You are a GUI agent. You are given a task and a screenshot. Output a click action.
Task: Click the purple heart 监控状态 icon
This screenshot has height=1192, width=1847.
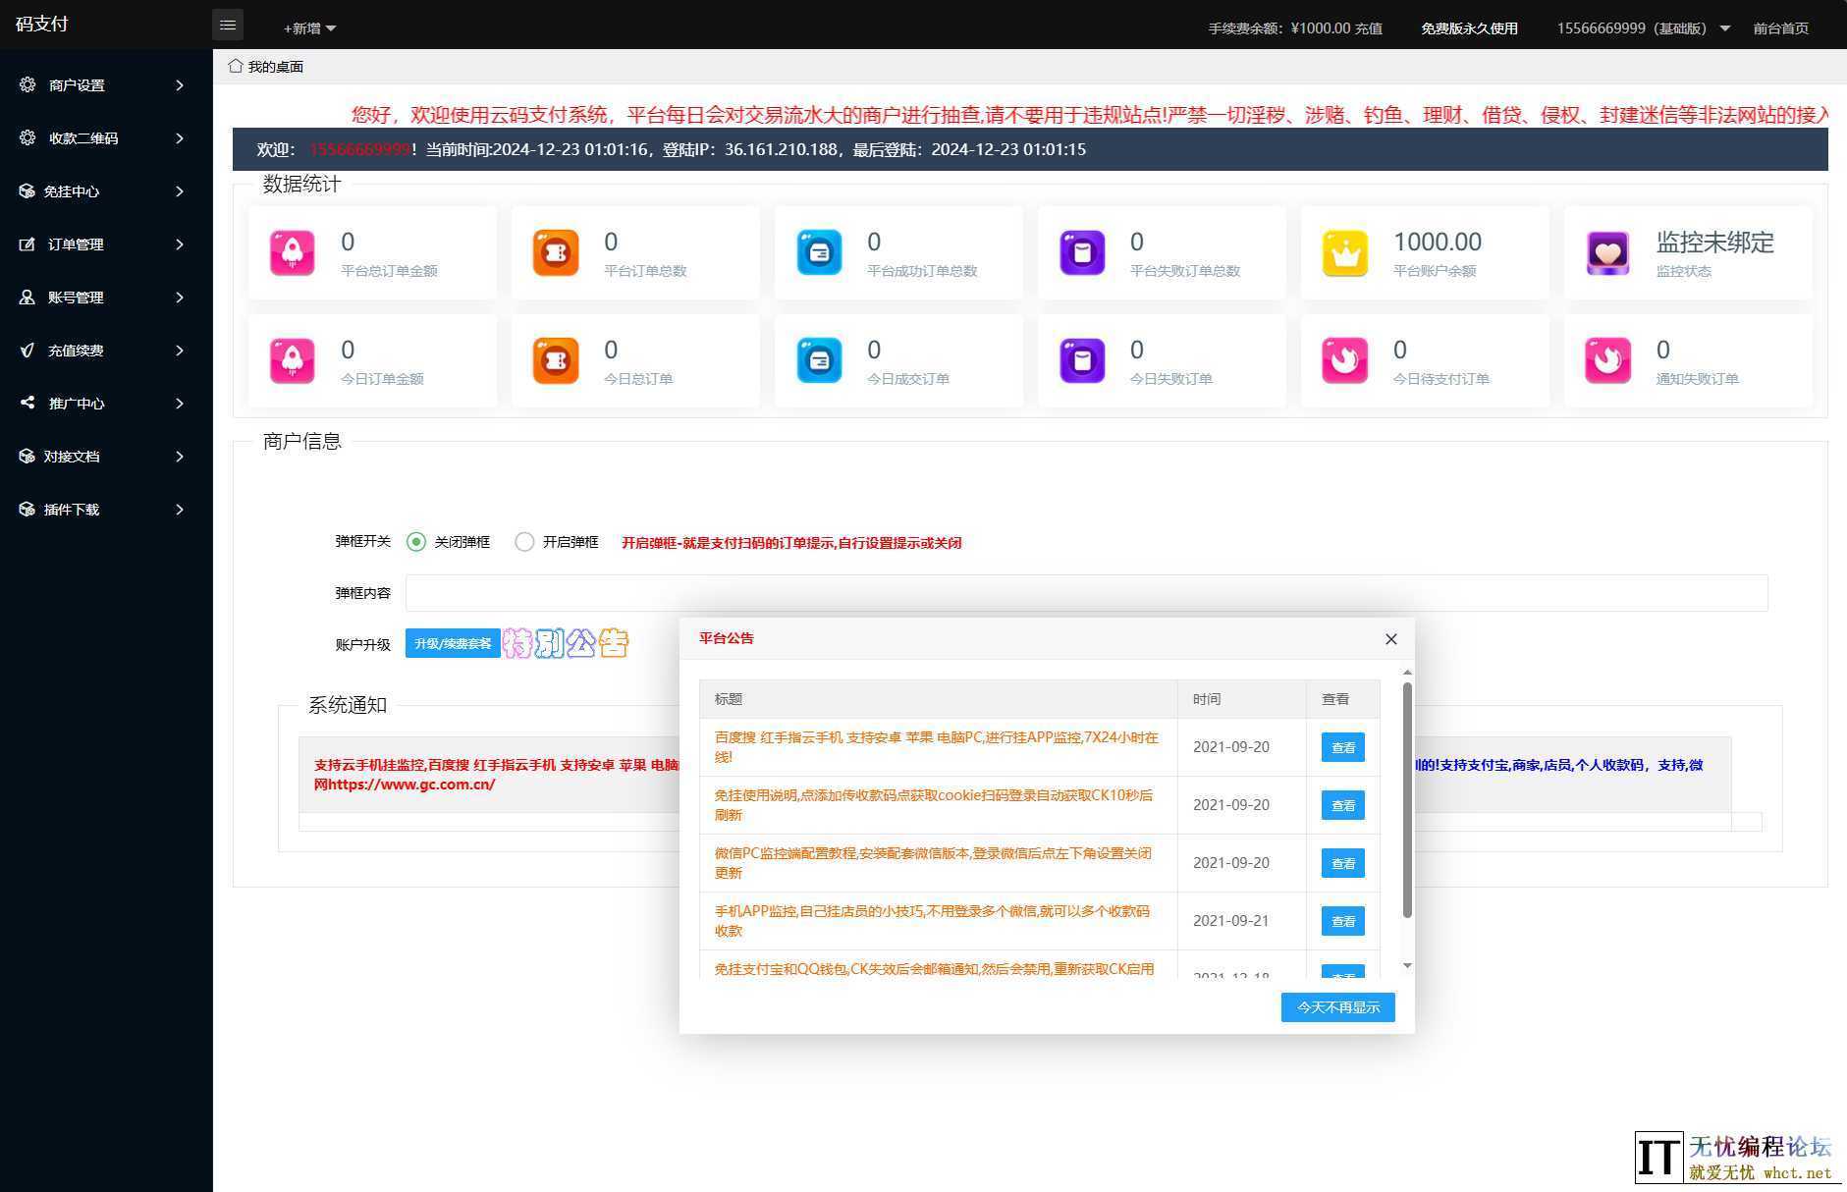pyautogui.click(x=1608, y=253)
